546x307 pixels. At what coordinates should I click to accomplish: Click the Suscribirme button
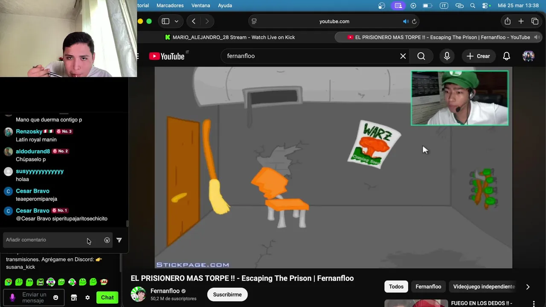click(x=227, y=295)
